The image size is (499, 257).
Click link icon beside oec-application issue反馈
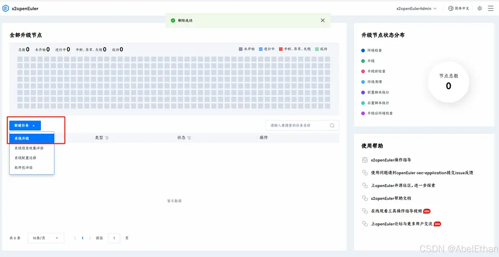365,172
